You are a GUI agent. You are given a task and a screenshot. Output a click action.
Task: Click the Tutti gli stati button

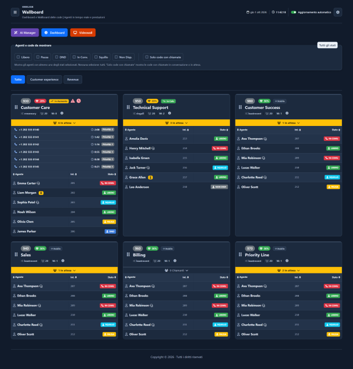328,45
